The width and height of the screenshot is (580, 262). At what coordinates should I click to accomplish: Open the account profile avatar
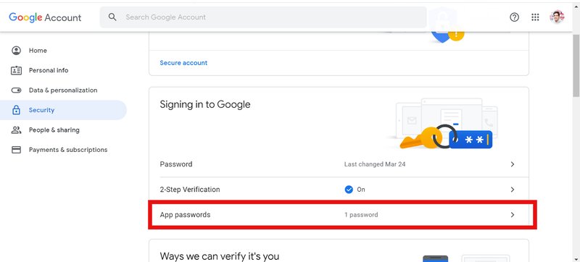click(557, 17)
